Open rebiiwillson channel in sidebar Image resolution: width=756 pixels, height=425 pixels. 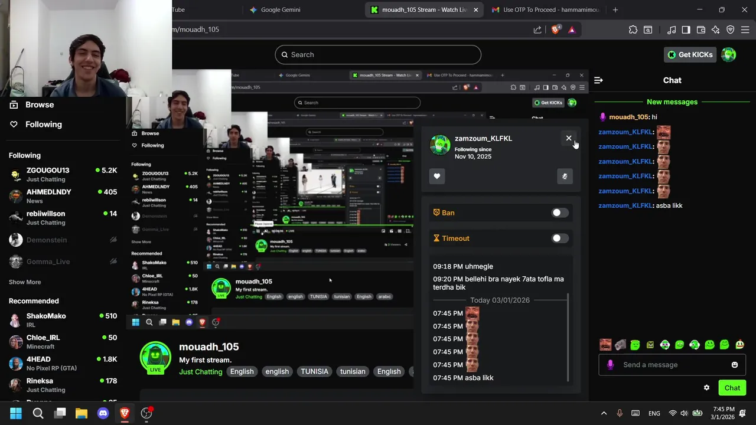tap(63, 218)
